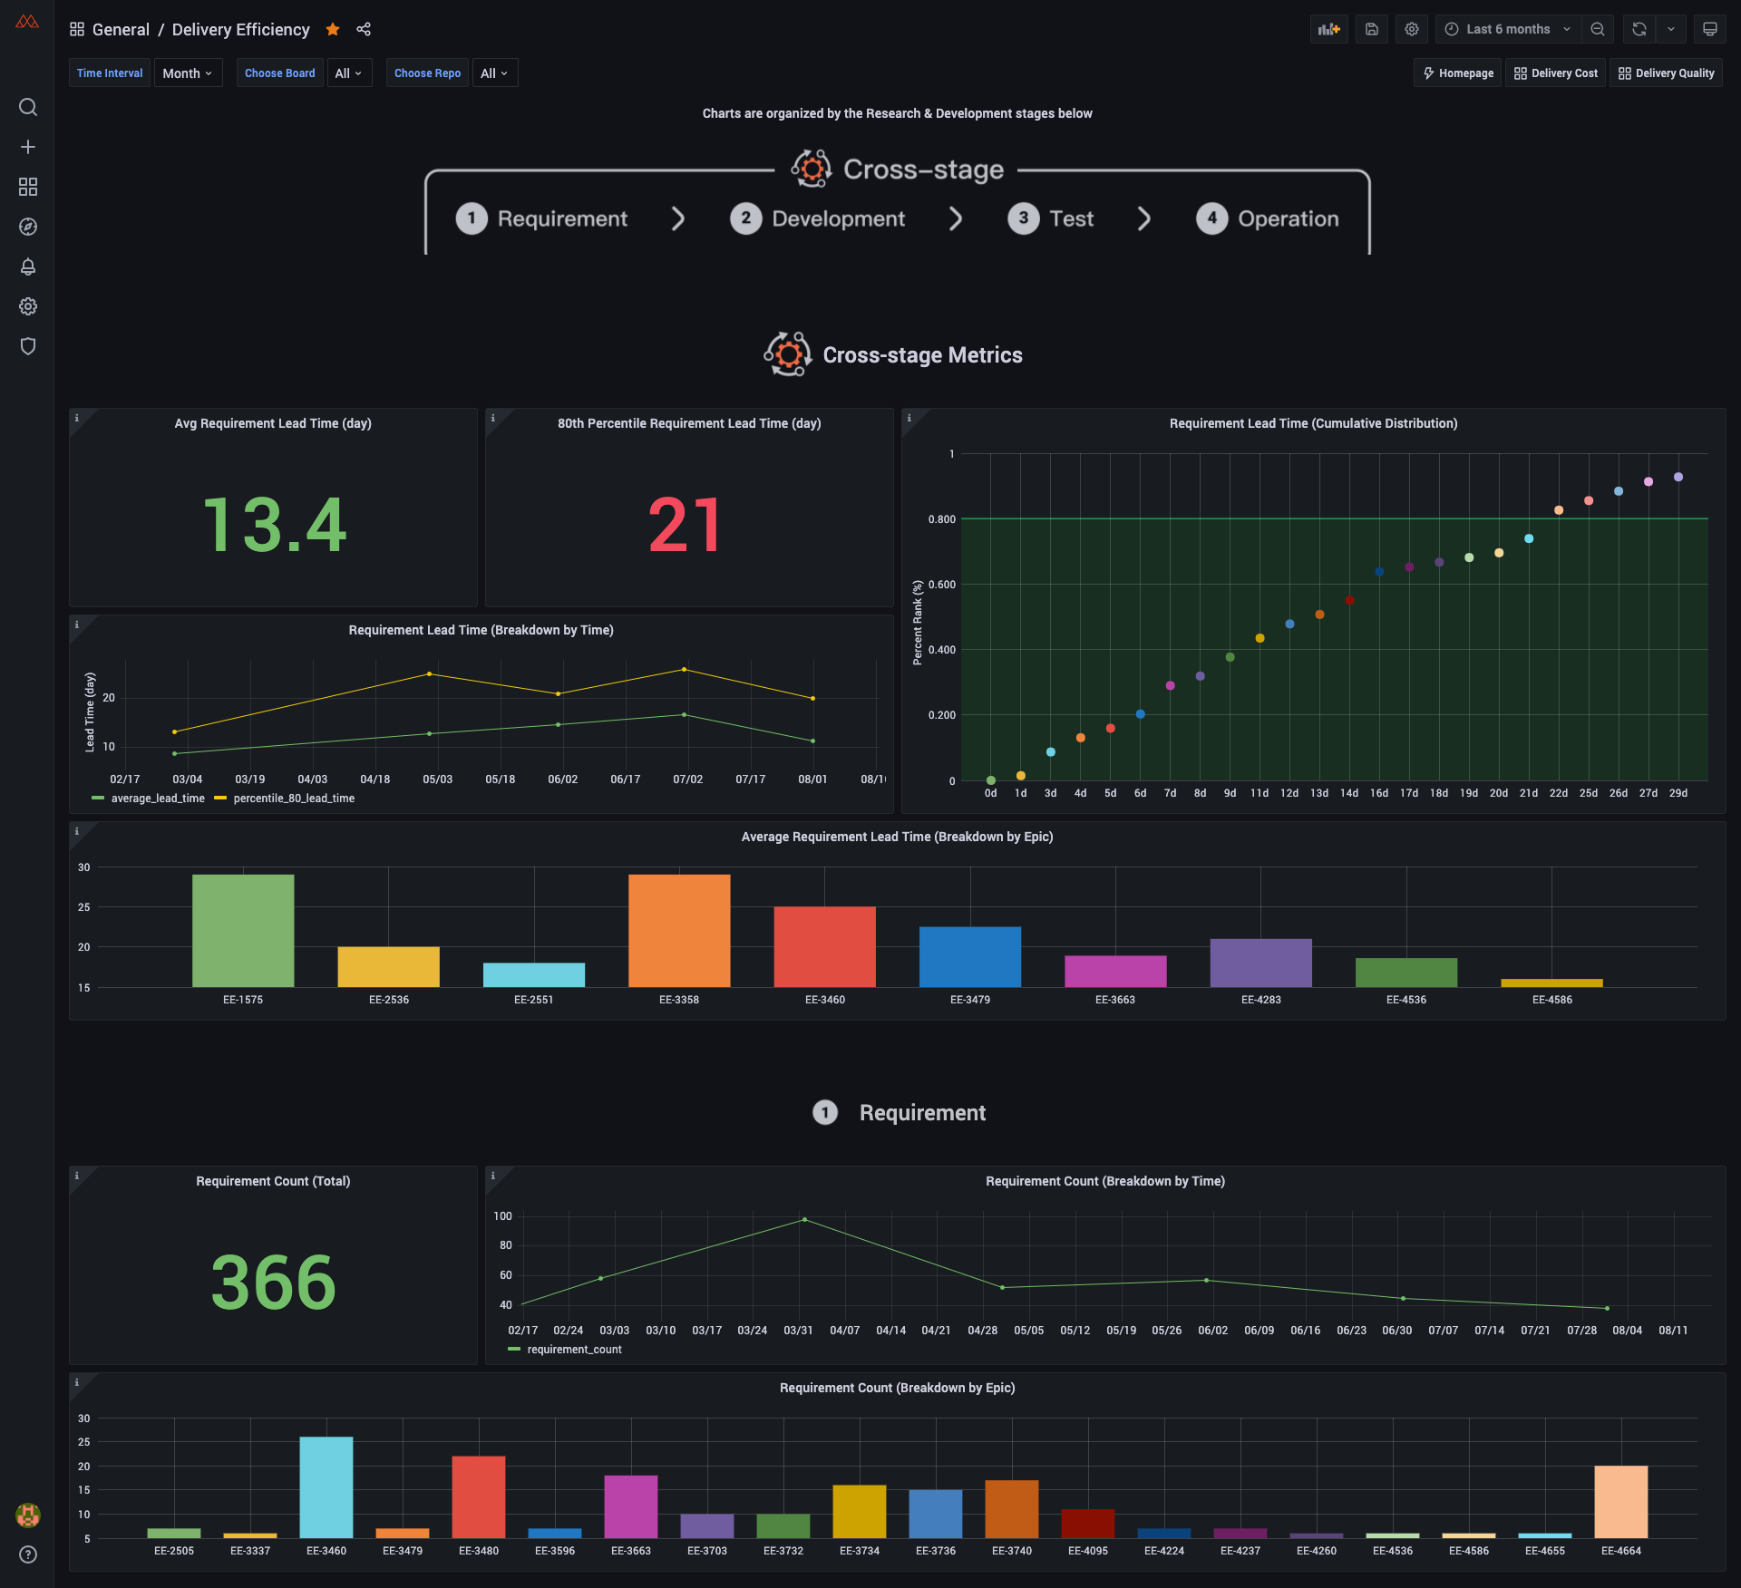Enable notifications panel in left sidebar
The image size is (1741, 1588).
(27, 266)
